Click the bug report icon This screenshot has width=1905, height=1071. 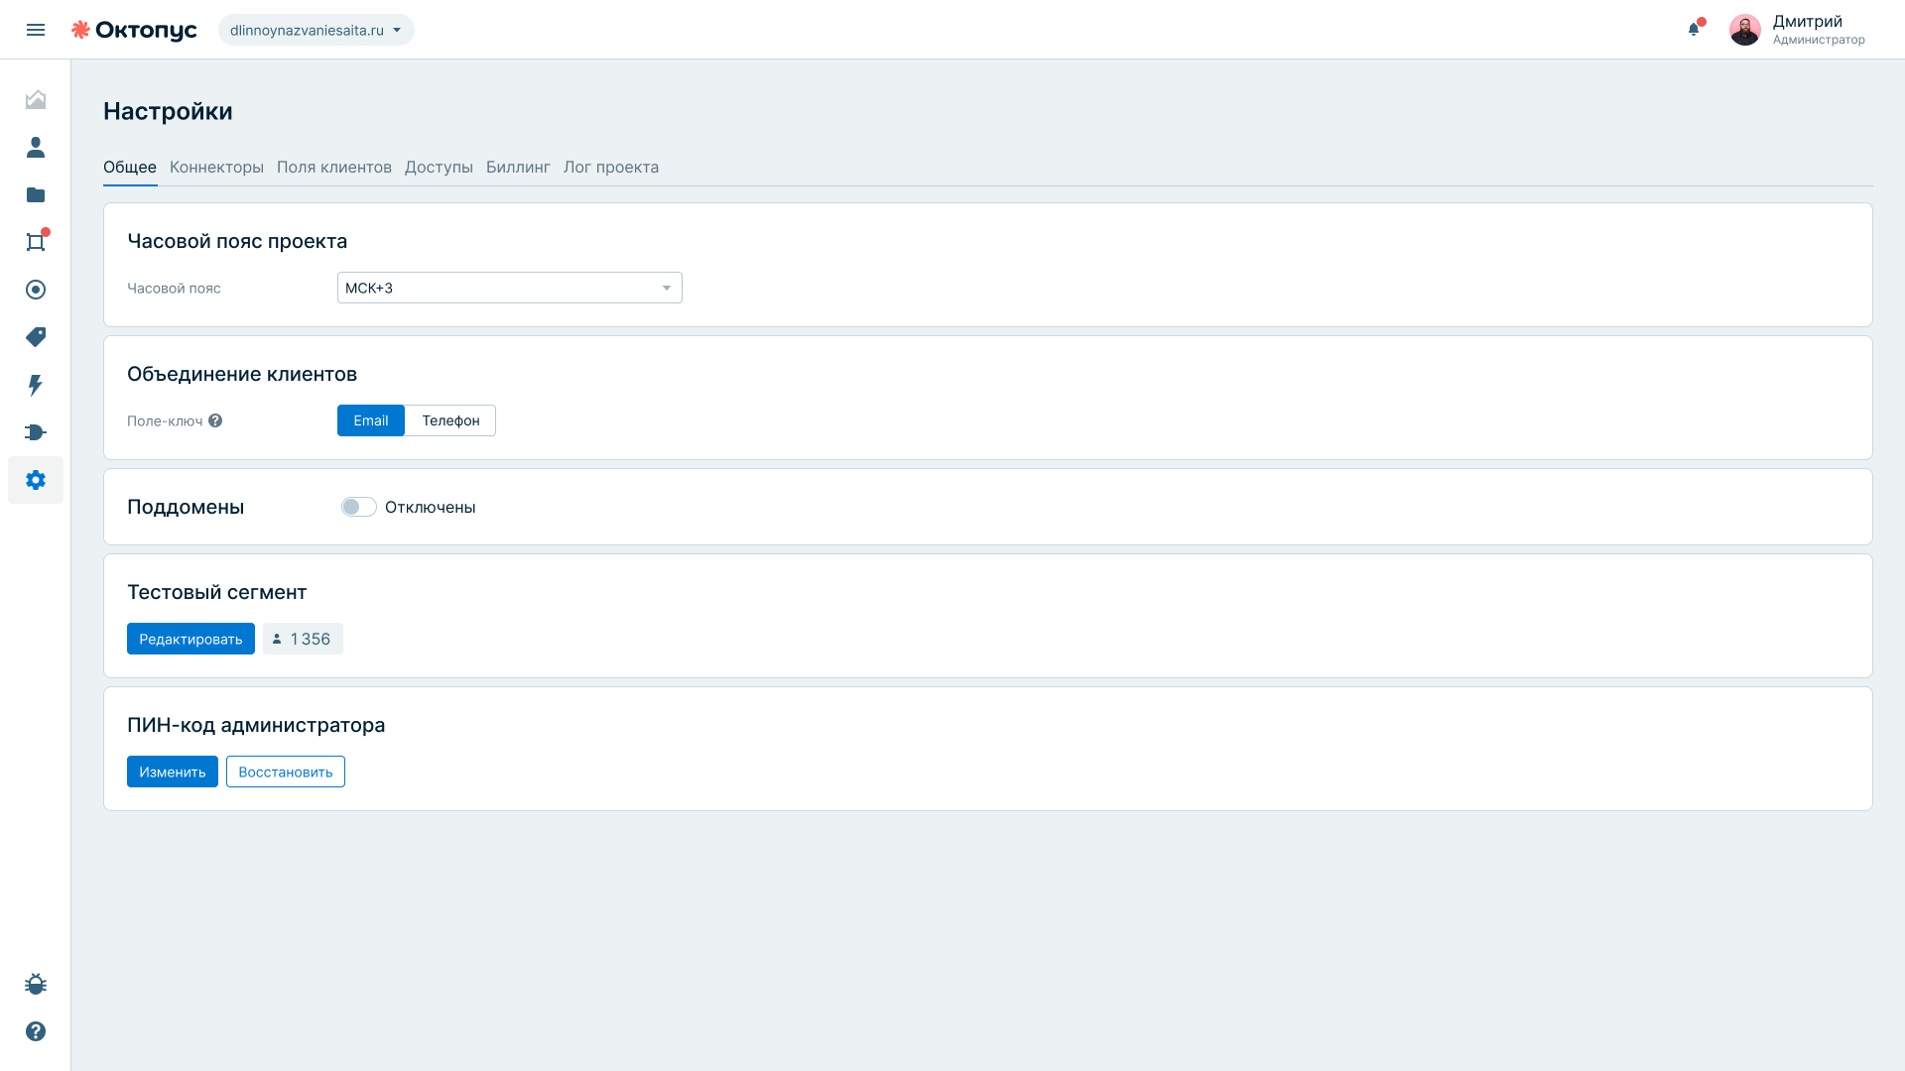[36, 984]
